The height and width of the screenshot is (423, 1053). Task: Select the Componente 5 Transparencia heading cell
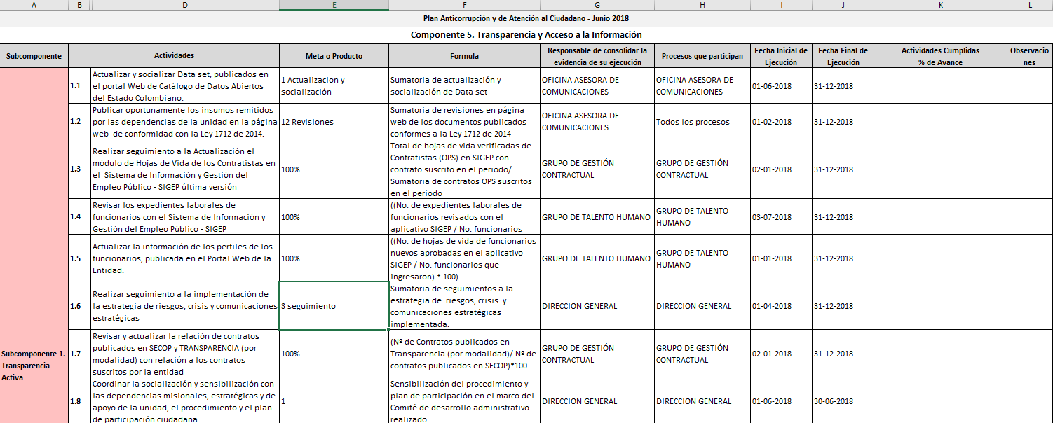click(526, 34)
